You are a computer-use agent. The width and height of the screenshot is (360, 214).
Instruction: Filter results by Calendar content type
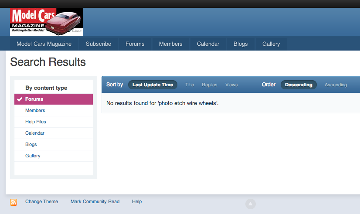(54, 133)
